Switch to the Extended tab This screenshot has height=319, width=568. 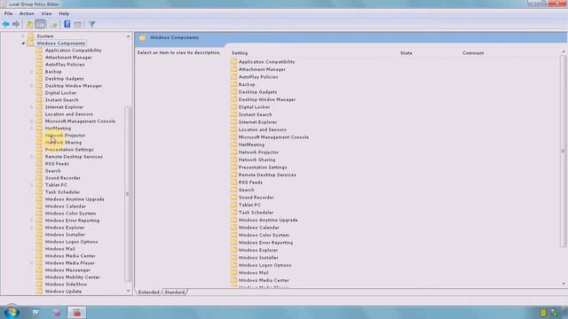148,292
